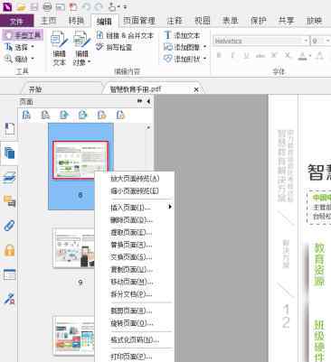The height and width of the screenshot is (362, 331).
Task: Open the 文件 file menu tab
Action: click(x=17, y=21)
